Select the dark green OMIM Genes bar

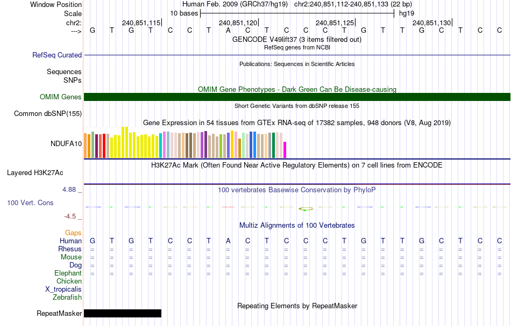(x=297, y=97)
